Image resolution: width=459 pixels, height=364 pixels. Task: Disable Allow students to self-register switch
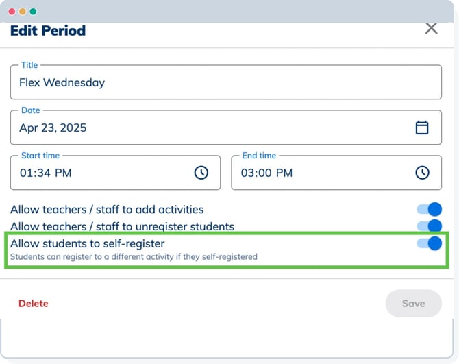(430, 243)
